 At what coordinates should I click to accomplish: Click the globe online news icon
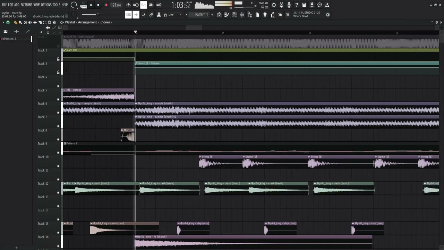pos(328,15)
